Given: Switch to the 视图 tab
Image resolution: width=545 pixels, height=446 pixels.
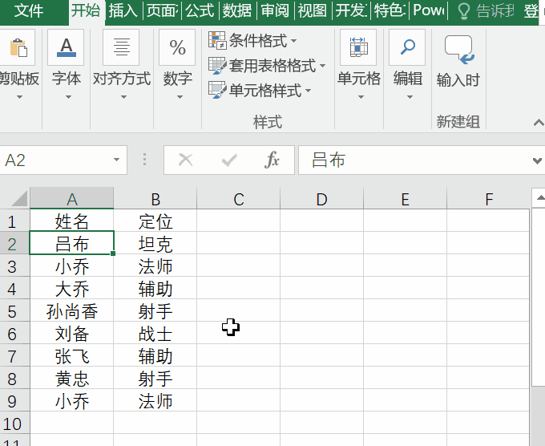Looking at the screenshot, I should (x=312, y=11).
